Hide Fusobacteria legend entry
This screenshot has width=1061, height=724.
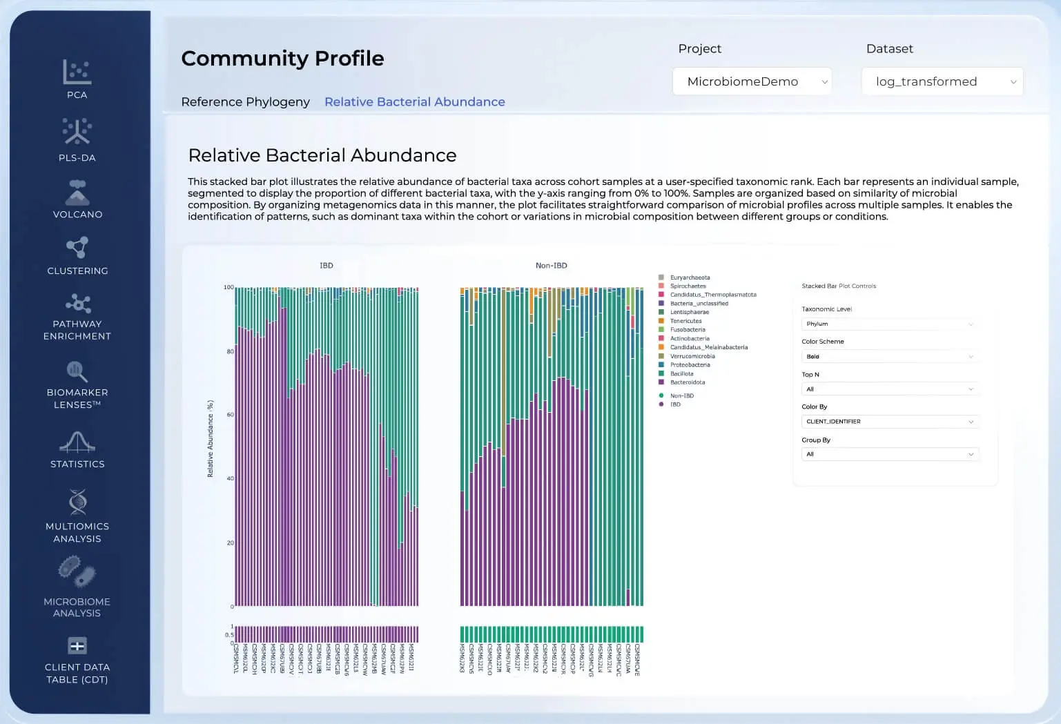pyautogui.click(x=688, y=330)
